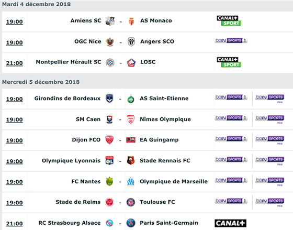Click the Girondins de Bordeaux crest

point(109,98)
